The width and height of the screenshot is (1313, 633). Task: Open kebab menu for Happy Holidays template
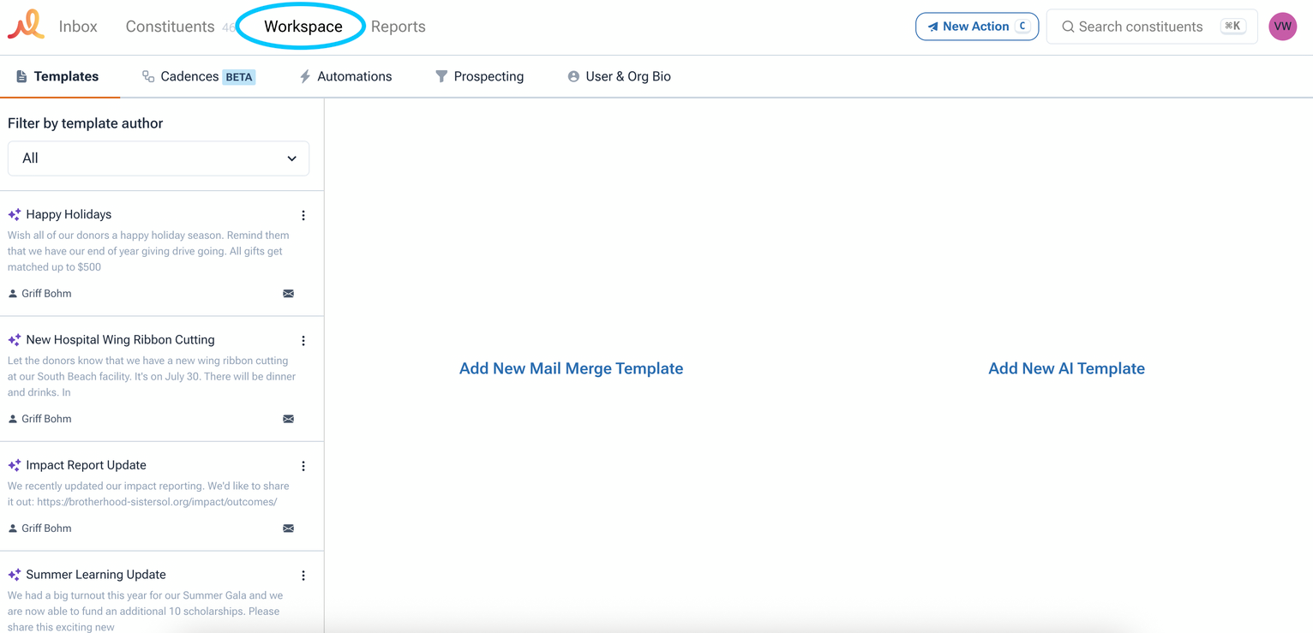pos(303,215)
